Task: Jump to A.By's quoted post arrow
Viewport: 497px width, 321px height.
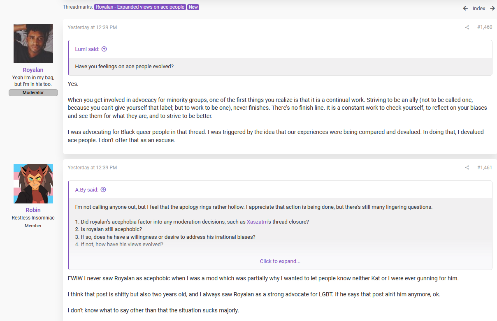Action: pos(103,189)
